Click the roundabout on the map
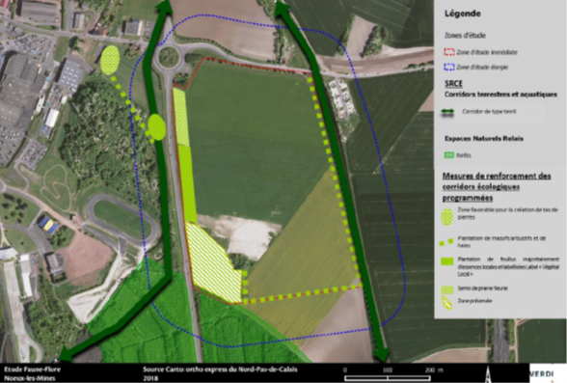Screen dimensions: 567x383 pyautogui.click(x=169, y=58)
